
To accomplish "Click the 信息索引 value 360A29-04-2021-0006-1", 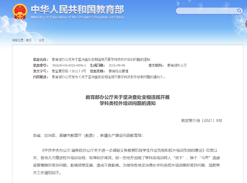I will (x=69, y=65).
